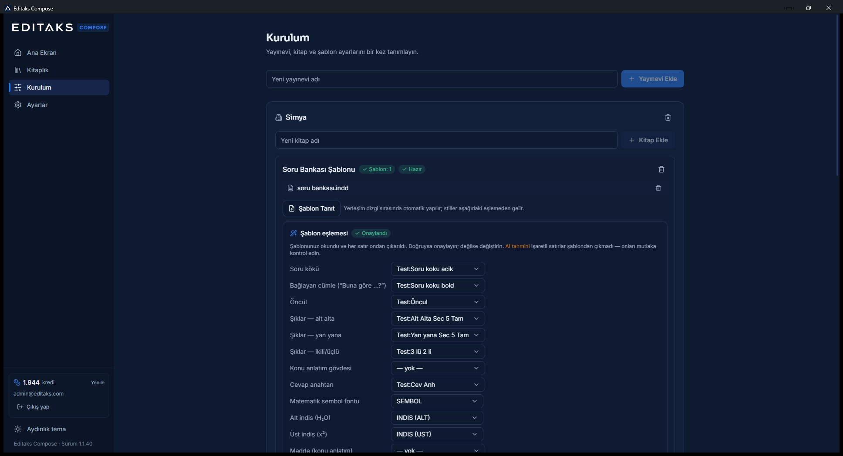
Task: Expand the Şıklar — ikili/üçlü dropdown
Action: [x=438, y=352]
